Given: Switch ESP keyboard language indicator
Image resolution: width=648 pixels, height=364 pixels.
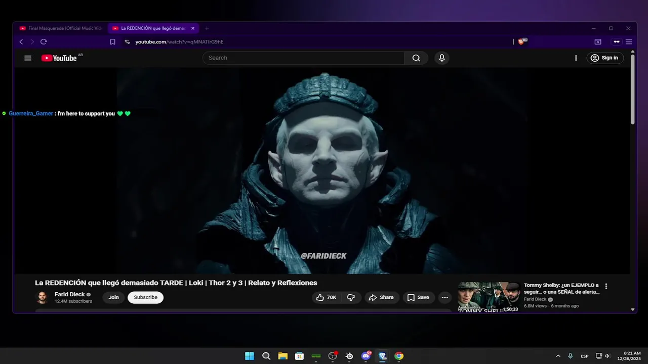Looking at the screenshot, I should point(585,356).
